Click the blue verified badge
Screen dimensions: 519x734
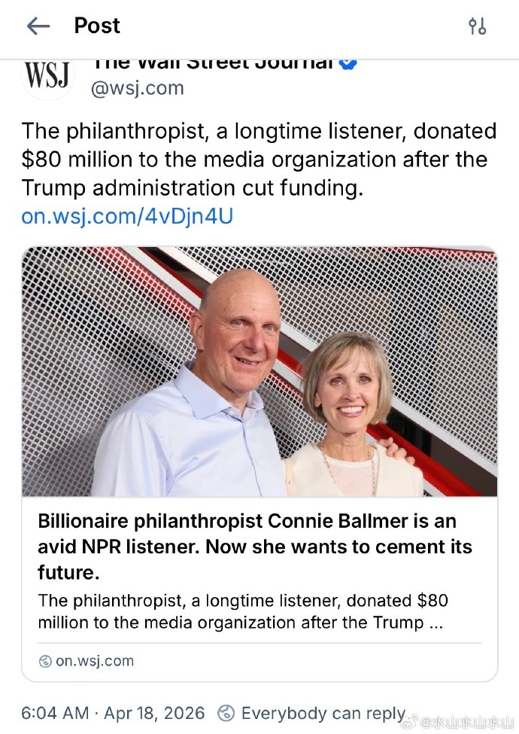[348, 63]
